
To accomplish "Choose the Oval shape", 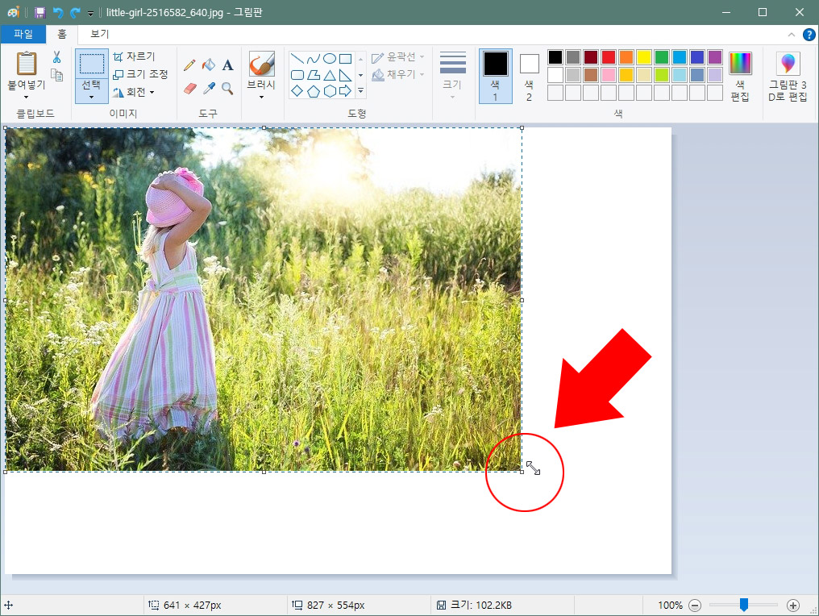I will click(x=329, y=59).
